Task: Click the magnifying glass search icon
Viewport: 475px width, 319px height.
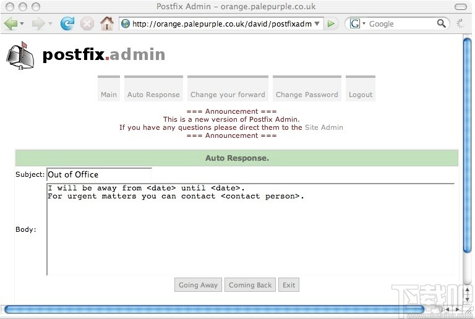Action: click(442, 23)
